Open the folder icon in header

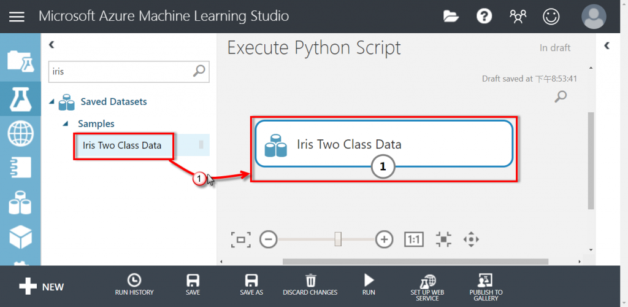[451, 17]
